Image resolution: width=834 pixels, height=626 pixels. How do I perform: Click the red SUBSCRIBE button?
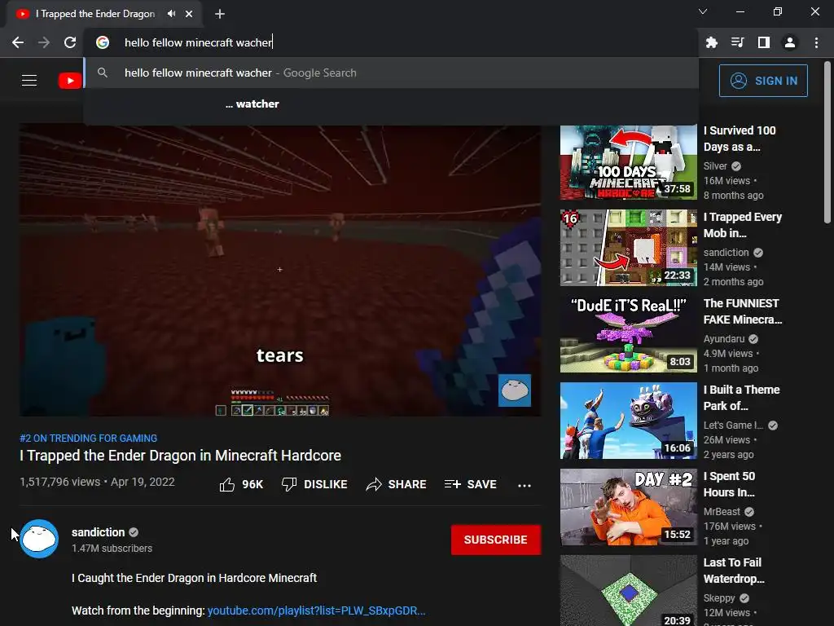point(496,540)
